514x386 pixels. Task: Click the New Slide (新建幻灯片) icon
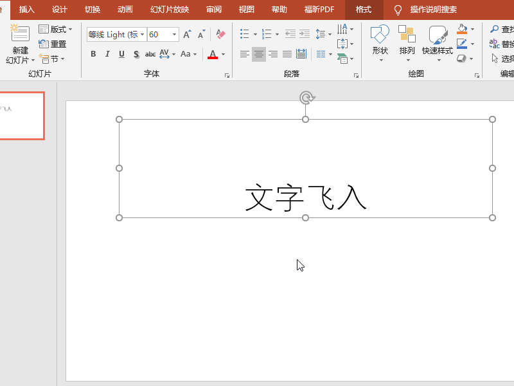(x=20, y=33)
